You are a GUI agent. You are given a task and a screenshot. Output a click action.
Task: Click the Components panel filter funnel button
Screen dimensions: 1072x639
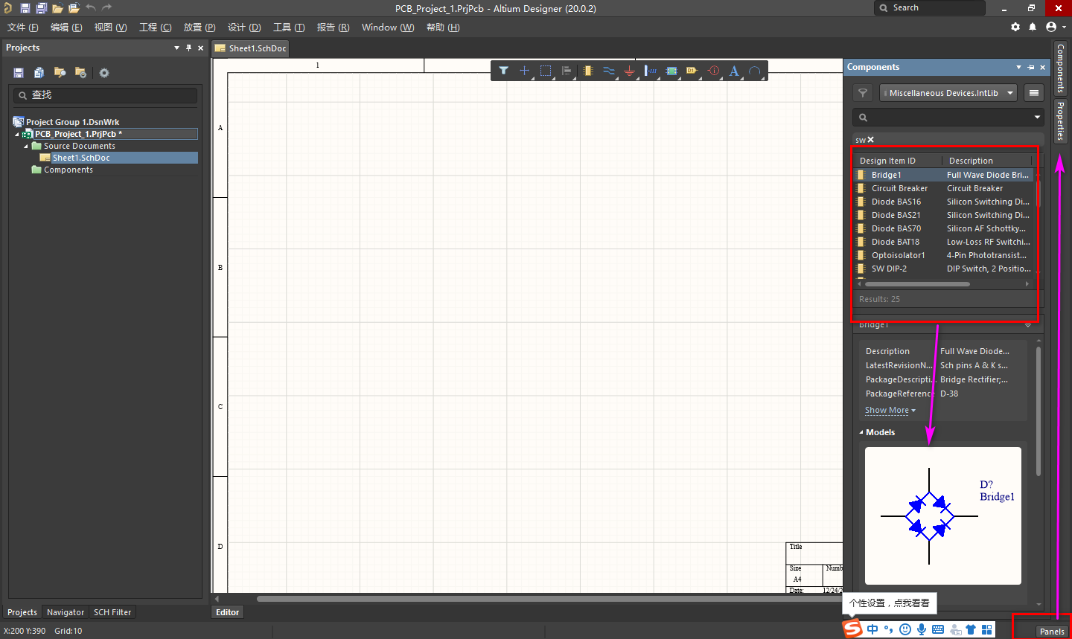(863, 93)
